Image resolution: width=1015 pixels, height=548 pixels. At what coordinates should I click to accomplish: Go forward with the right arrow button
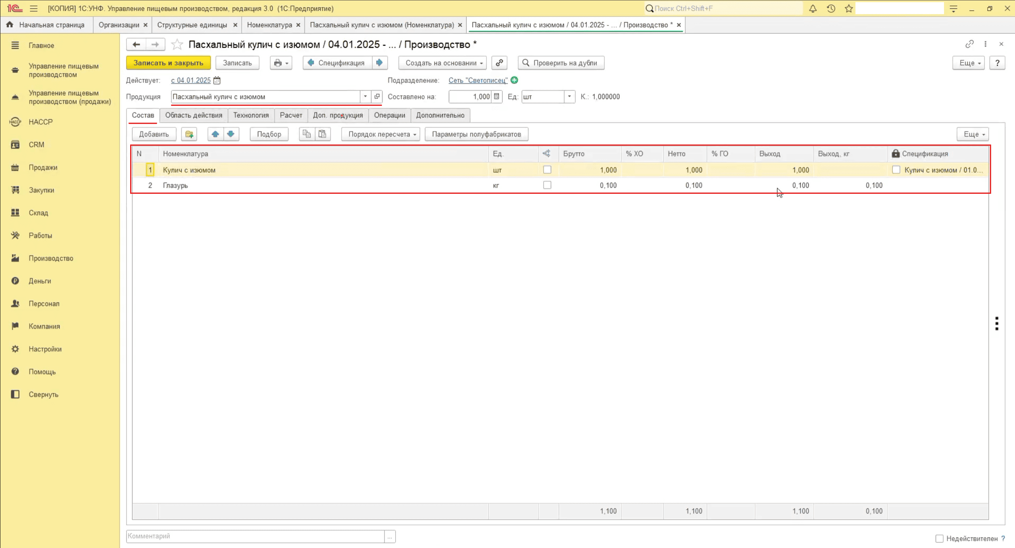tap(155, 44)
